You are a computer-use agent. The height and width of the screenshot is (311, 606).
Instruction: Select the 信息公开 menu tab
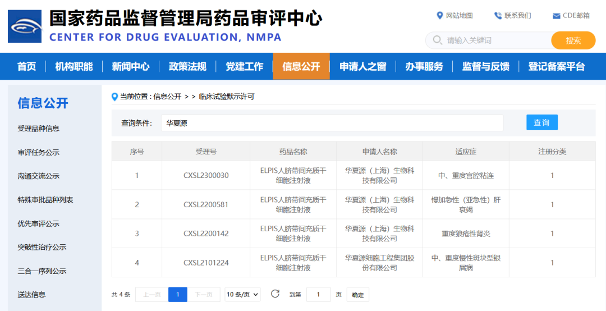(x=301, y=66)
